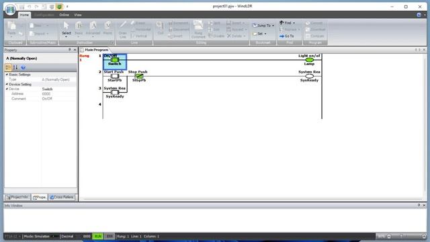Toggle the On/Off Switch contact on rung 1
Screen dimensions: 430x242
tap(115, 60)
